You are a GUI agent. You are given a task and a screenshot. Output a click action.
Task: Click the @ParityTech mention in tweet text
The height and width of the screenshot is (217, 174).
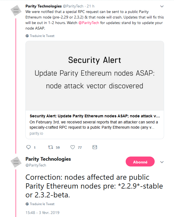pyautogui.click(x=89, y=22)
